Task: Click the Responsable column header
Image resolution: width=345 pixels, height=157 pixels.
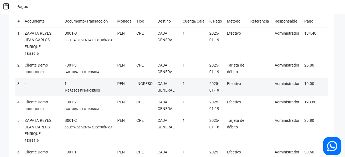Action: [286, 21]
